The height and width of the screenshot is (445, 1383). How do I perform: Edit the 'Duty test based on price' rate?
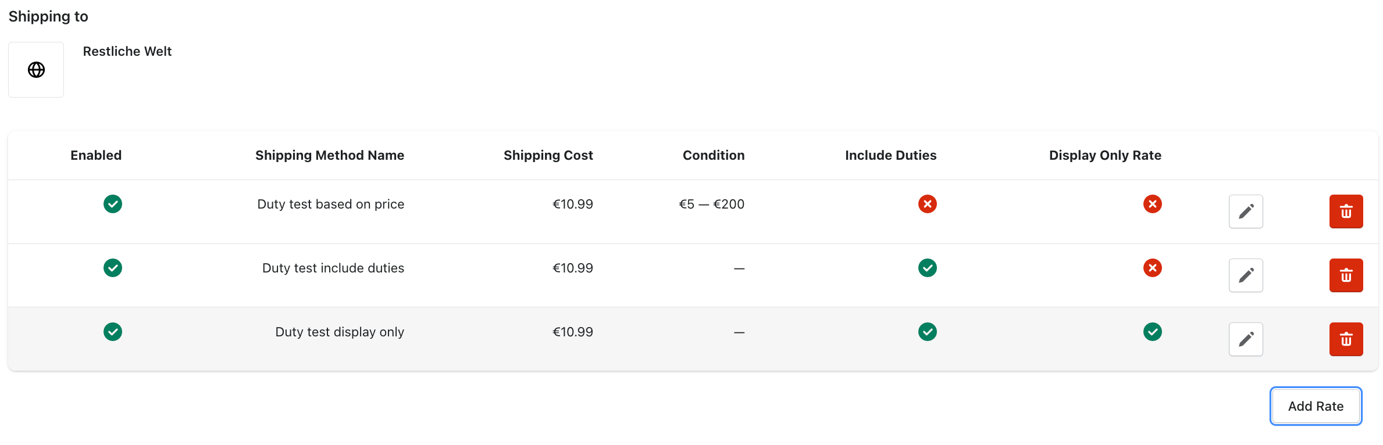(x=1246, y=211)
